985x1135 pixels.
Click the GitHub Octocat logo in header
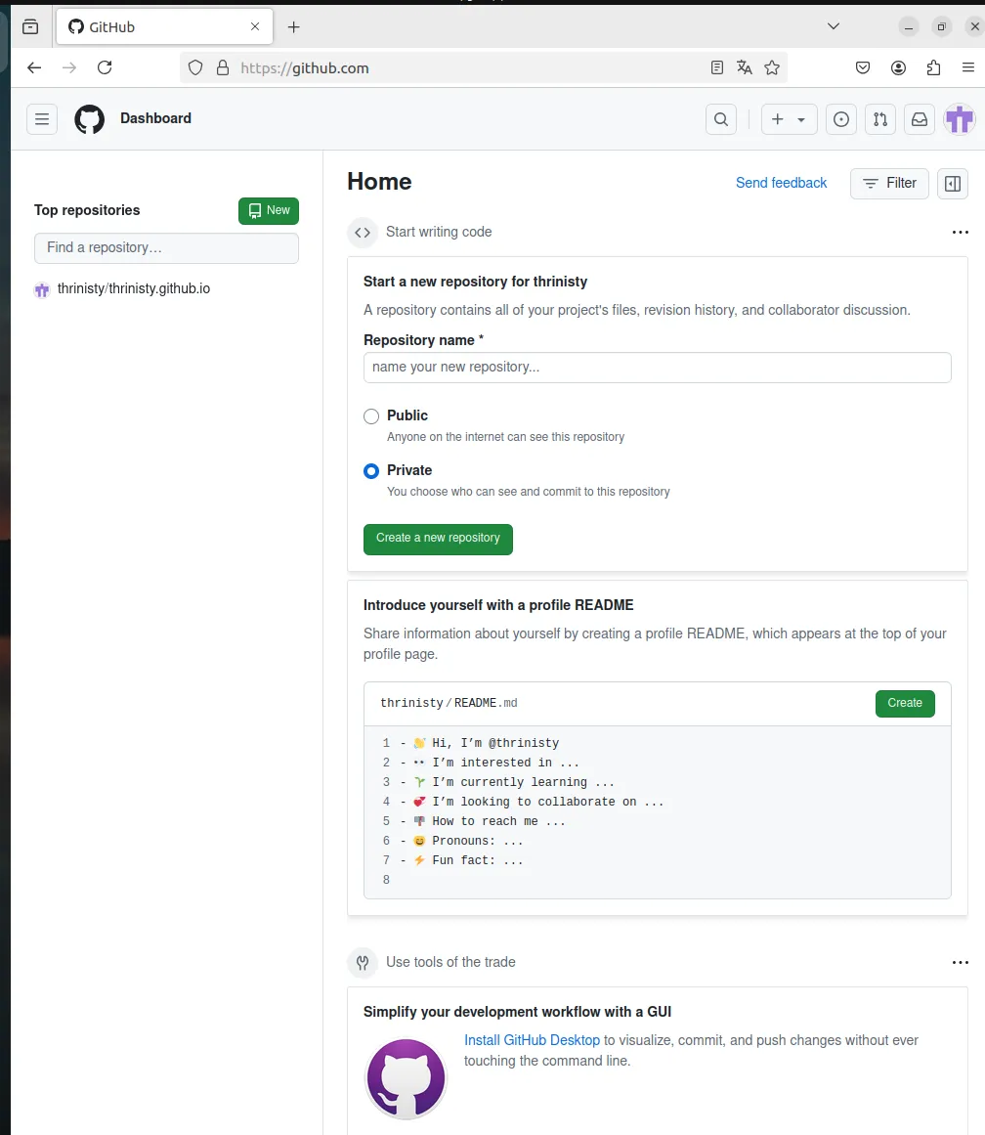(x=90, y=119)
